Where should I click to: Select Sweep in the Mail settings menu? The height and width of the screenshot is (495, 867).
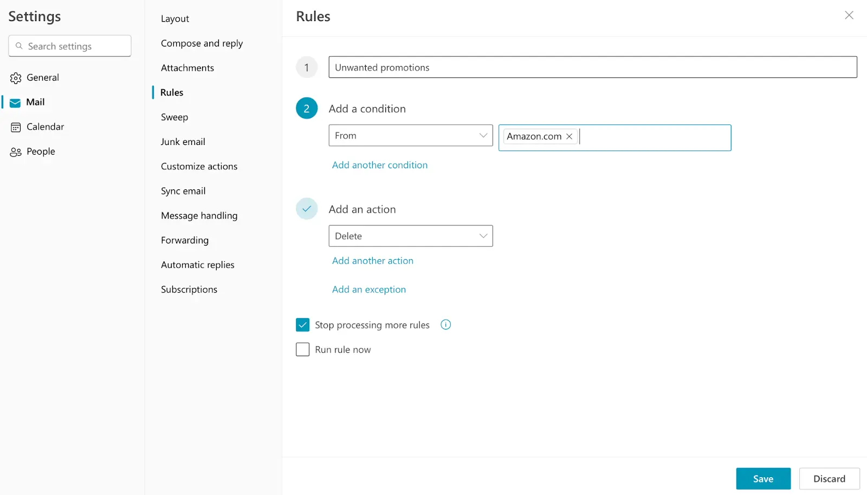174,117
